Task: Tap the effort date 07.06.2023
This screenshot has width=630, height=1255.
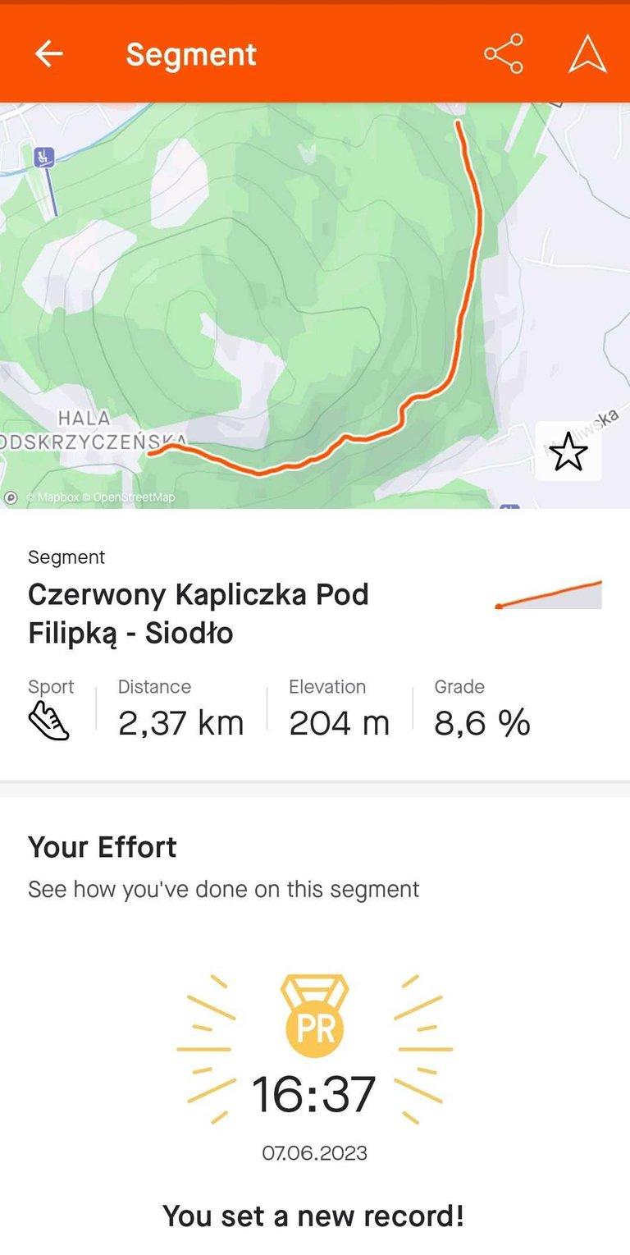Action: (x=314, y=1152)
